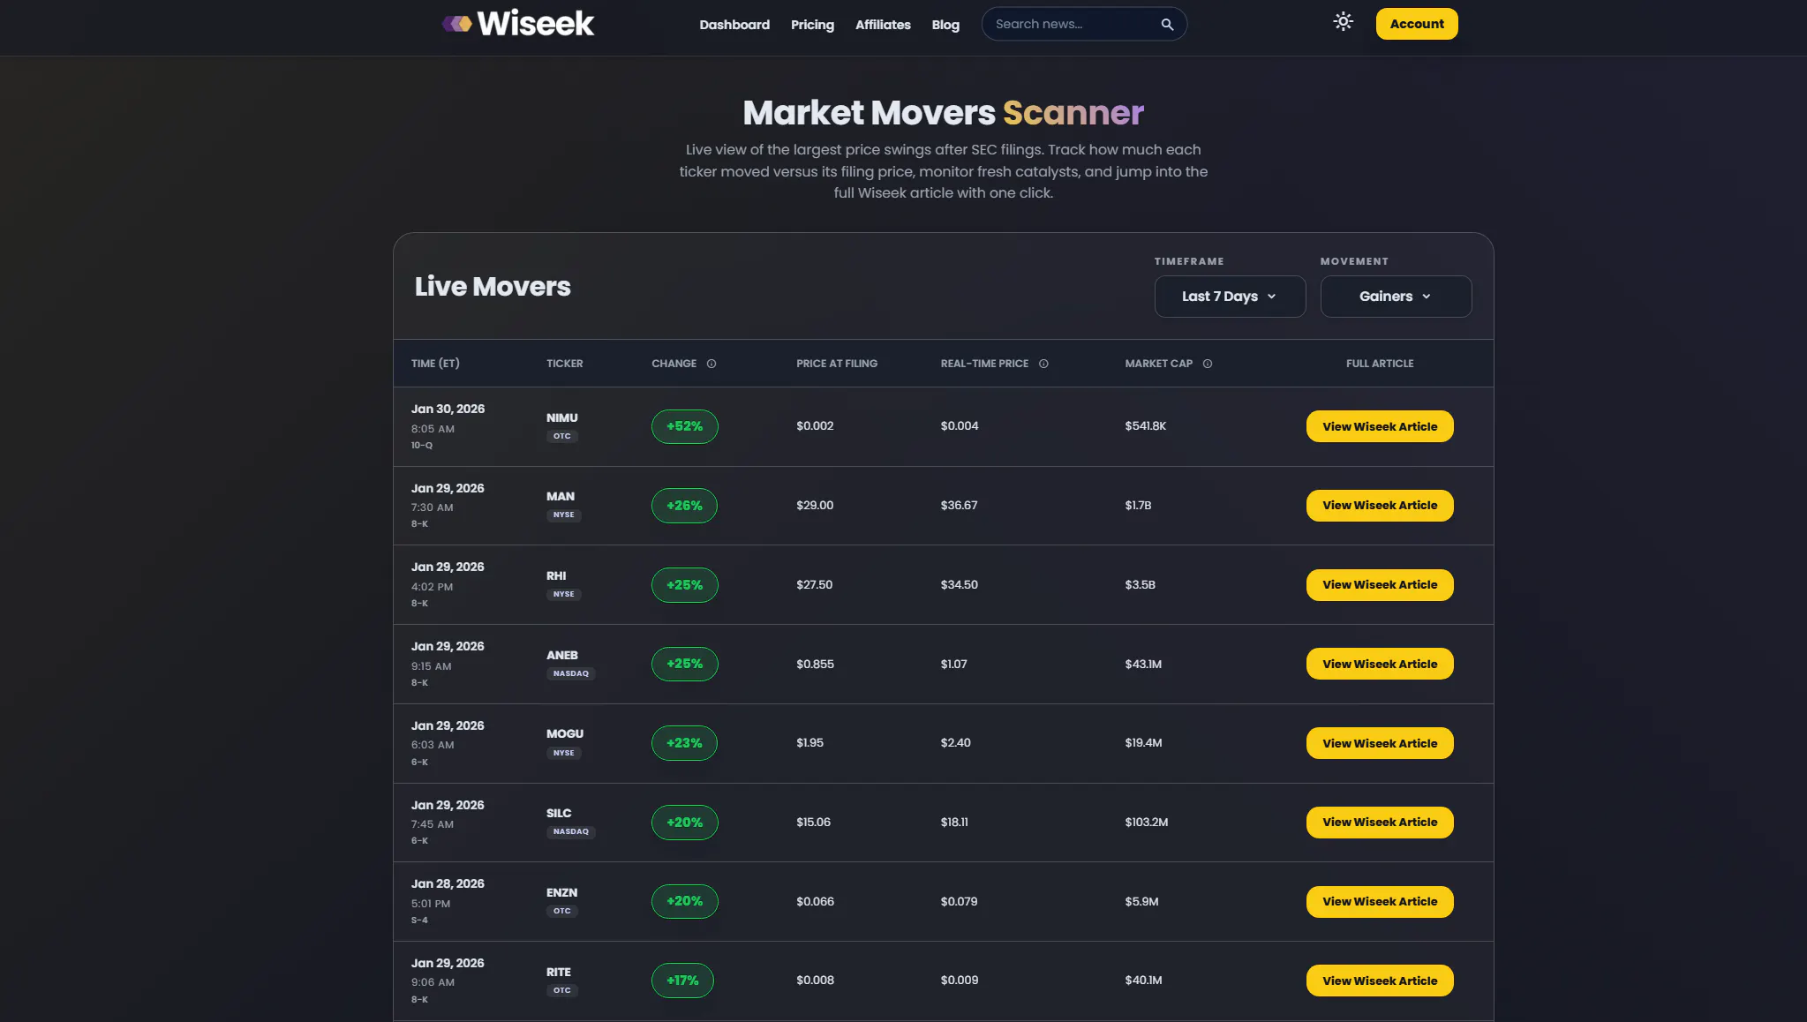
Task: Click the ANEB ticker symbol
Action: [561, 655]
